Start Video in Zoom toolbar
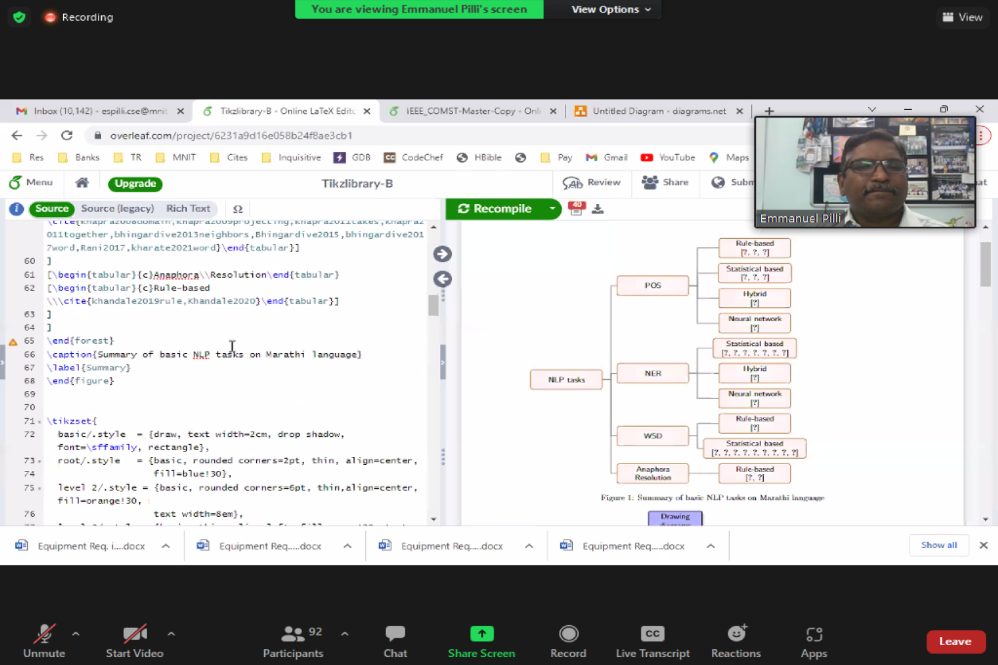This screenshot has height=665, width=998. [x=134, y=641]
